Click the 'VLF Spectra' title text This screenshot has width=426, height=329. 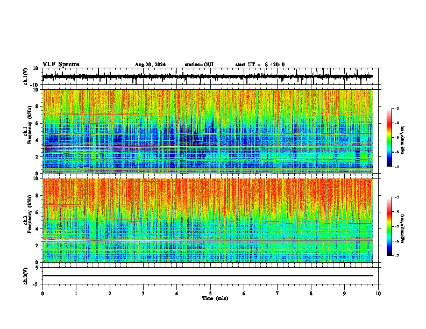(x=61, y=65)
